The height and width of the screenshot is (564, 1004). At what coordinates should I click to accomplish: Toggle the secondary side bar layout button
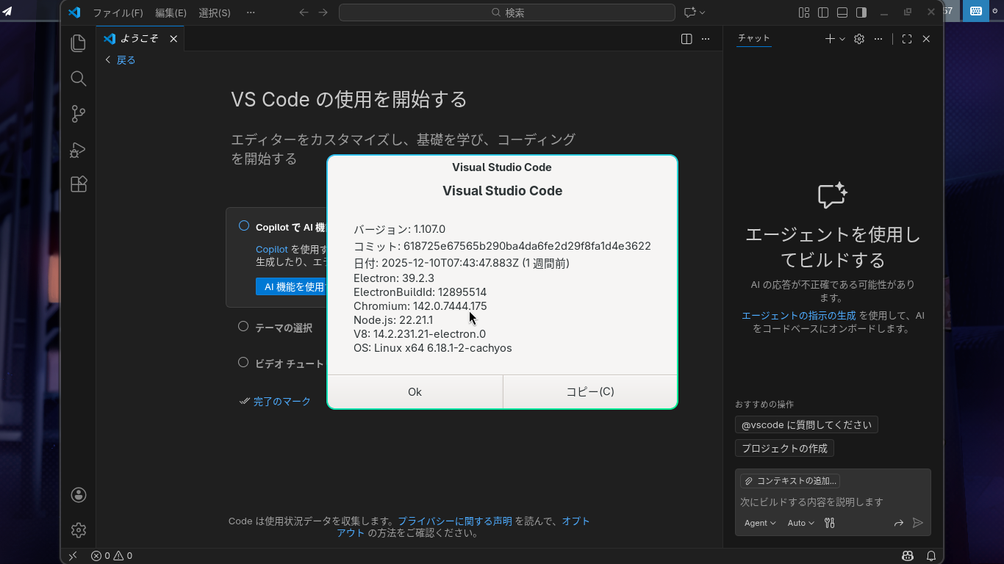tap(861, 12)
